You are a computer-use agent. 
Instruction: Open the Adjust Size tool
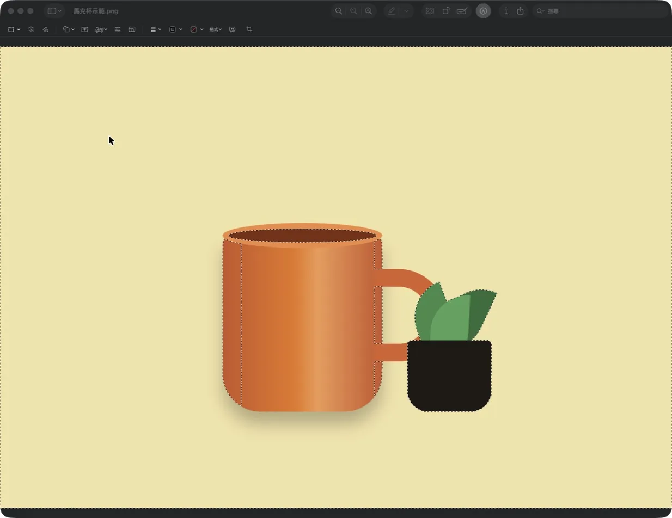[x=132, y=29]
